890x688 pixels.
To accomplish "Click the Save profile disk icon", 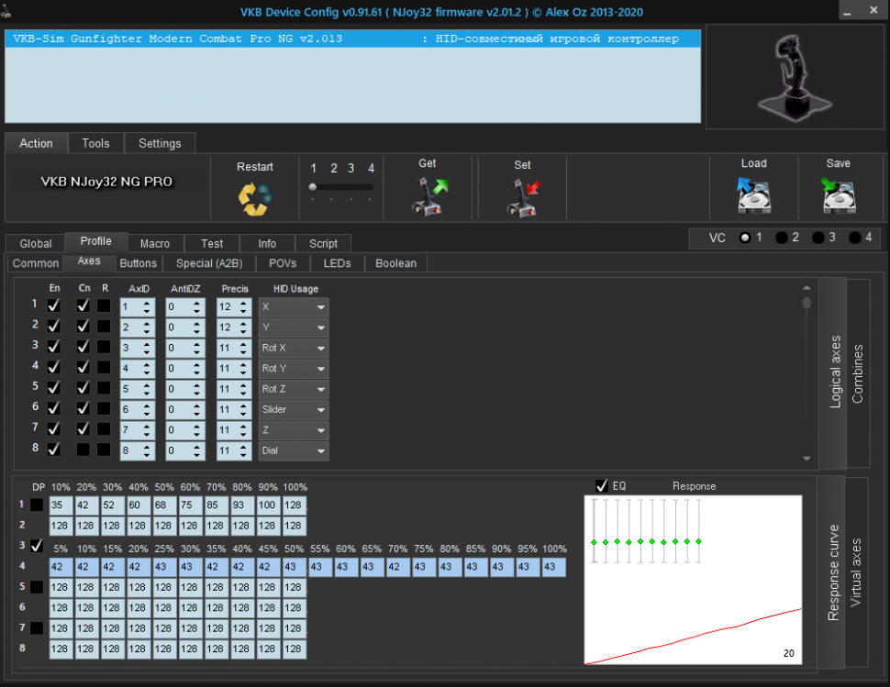I will tap(838, 195).
